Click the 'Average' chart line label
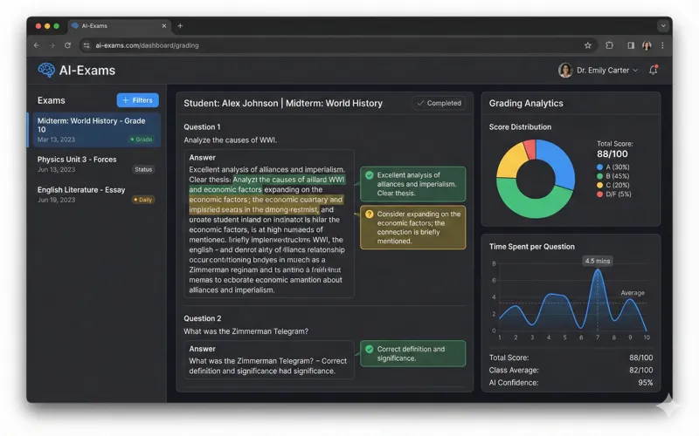 (x=633, y=293)
